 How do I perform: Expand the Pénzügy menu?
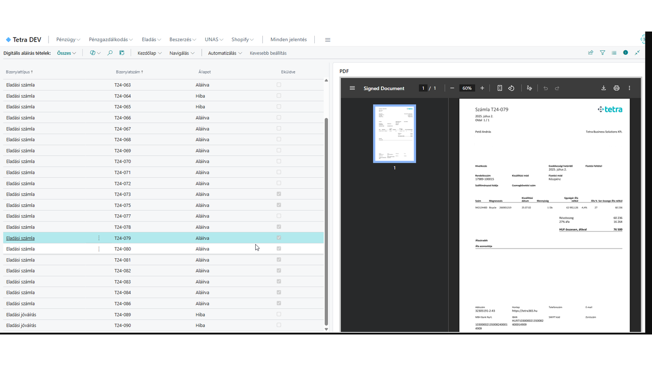(x=68, y=40)
